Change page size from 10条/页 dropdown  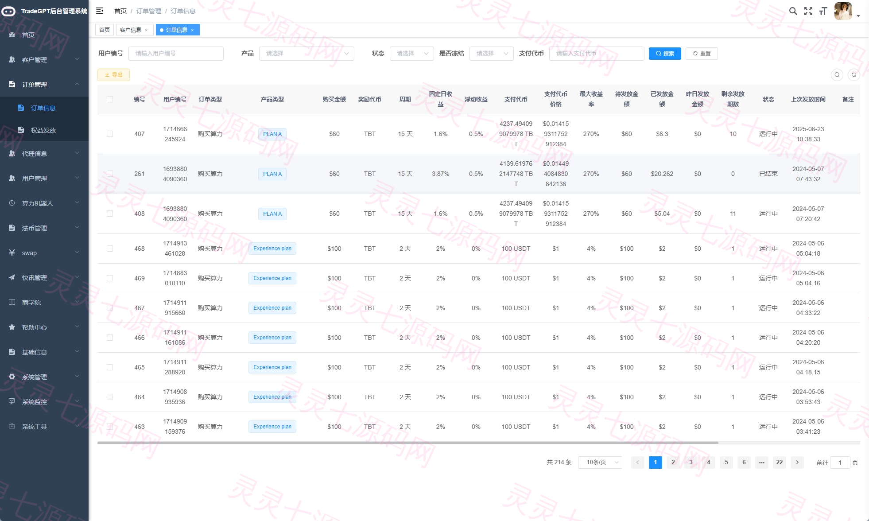point(600,462)
